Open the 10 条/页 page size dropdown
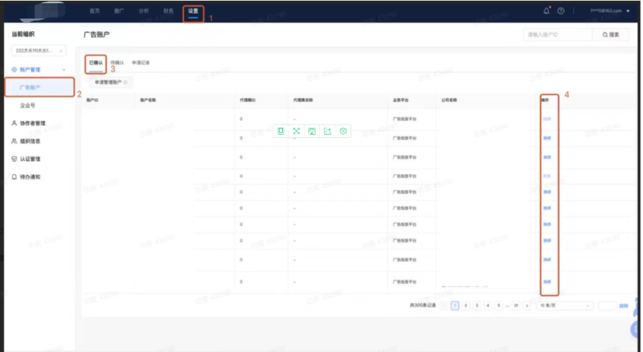This screenshot has height=352, width=643. click(x=565, y=306)
